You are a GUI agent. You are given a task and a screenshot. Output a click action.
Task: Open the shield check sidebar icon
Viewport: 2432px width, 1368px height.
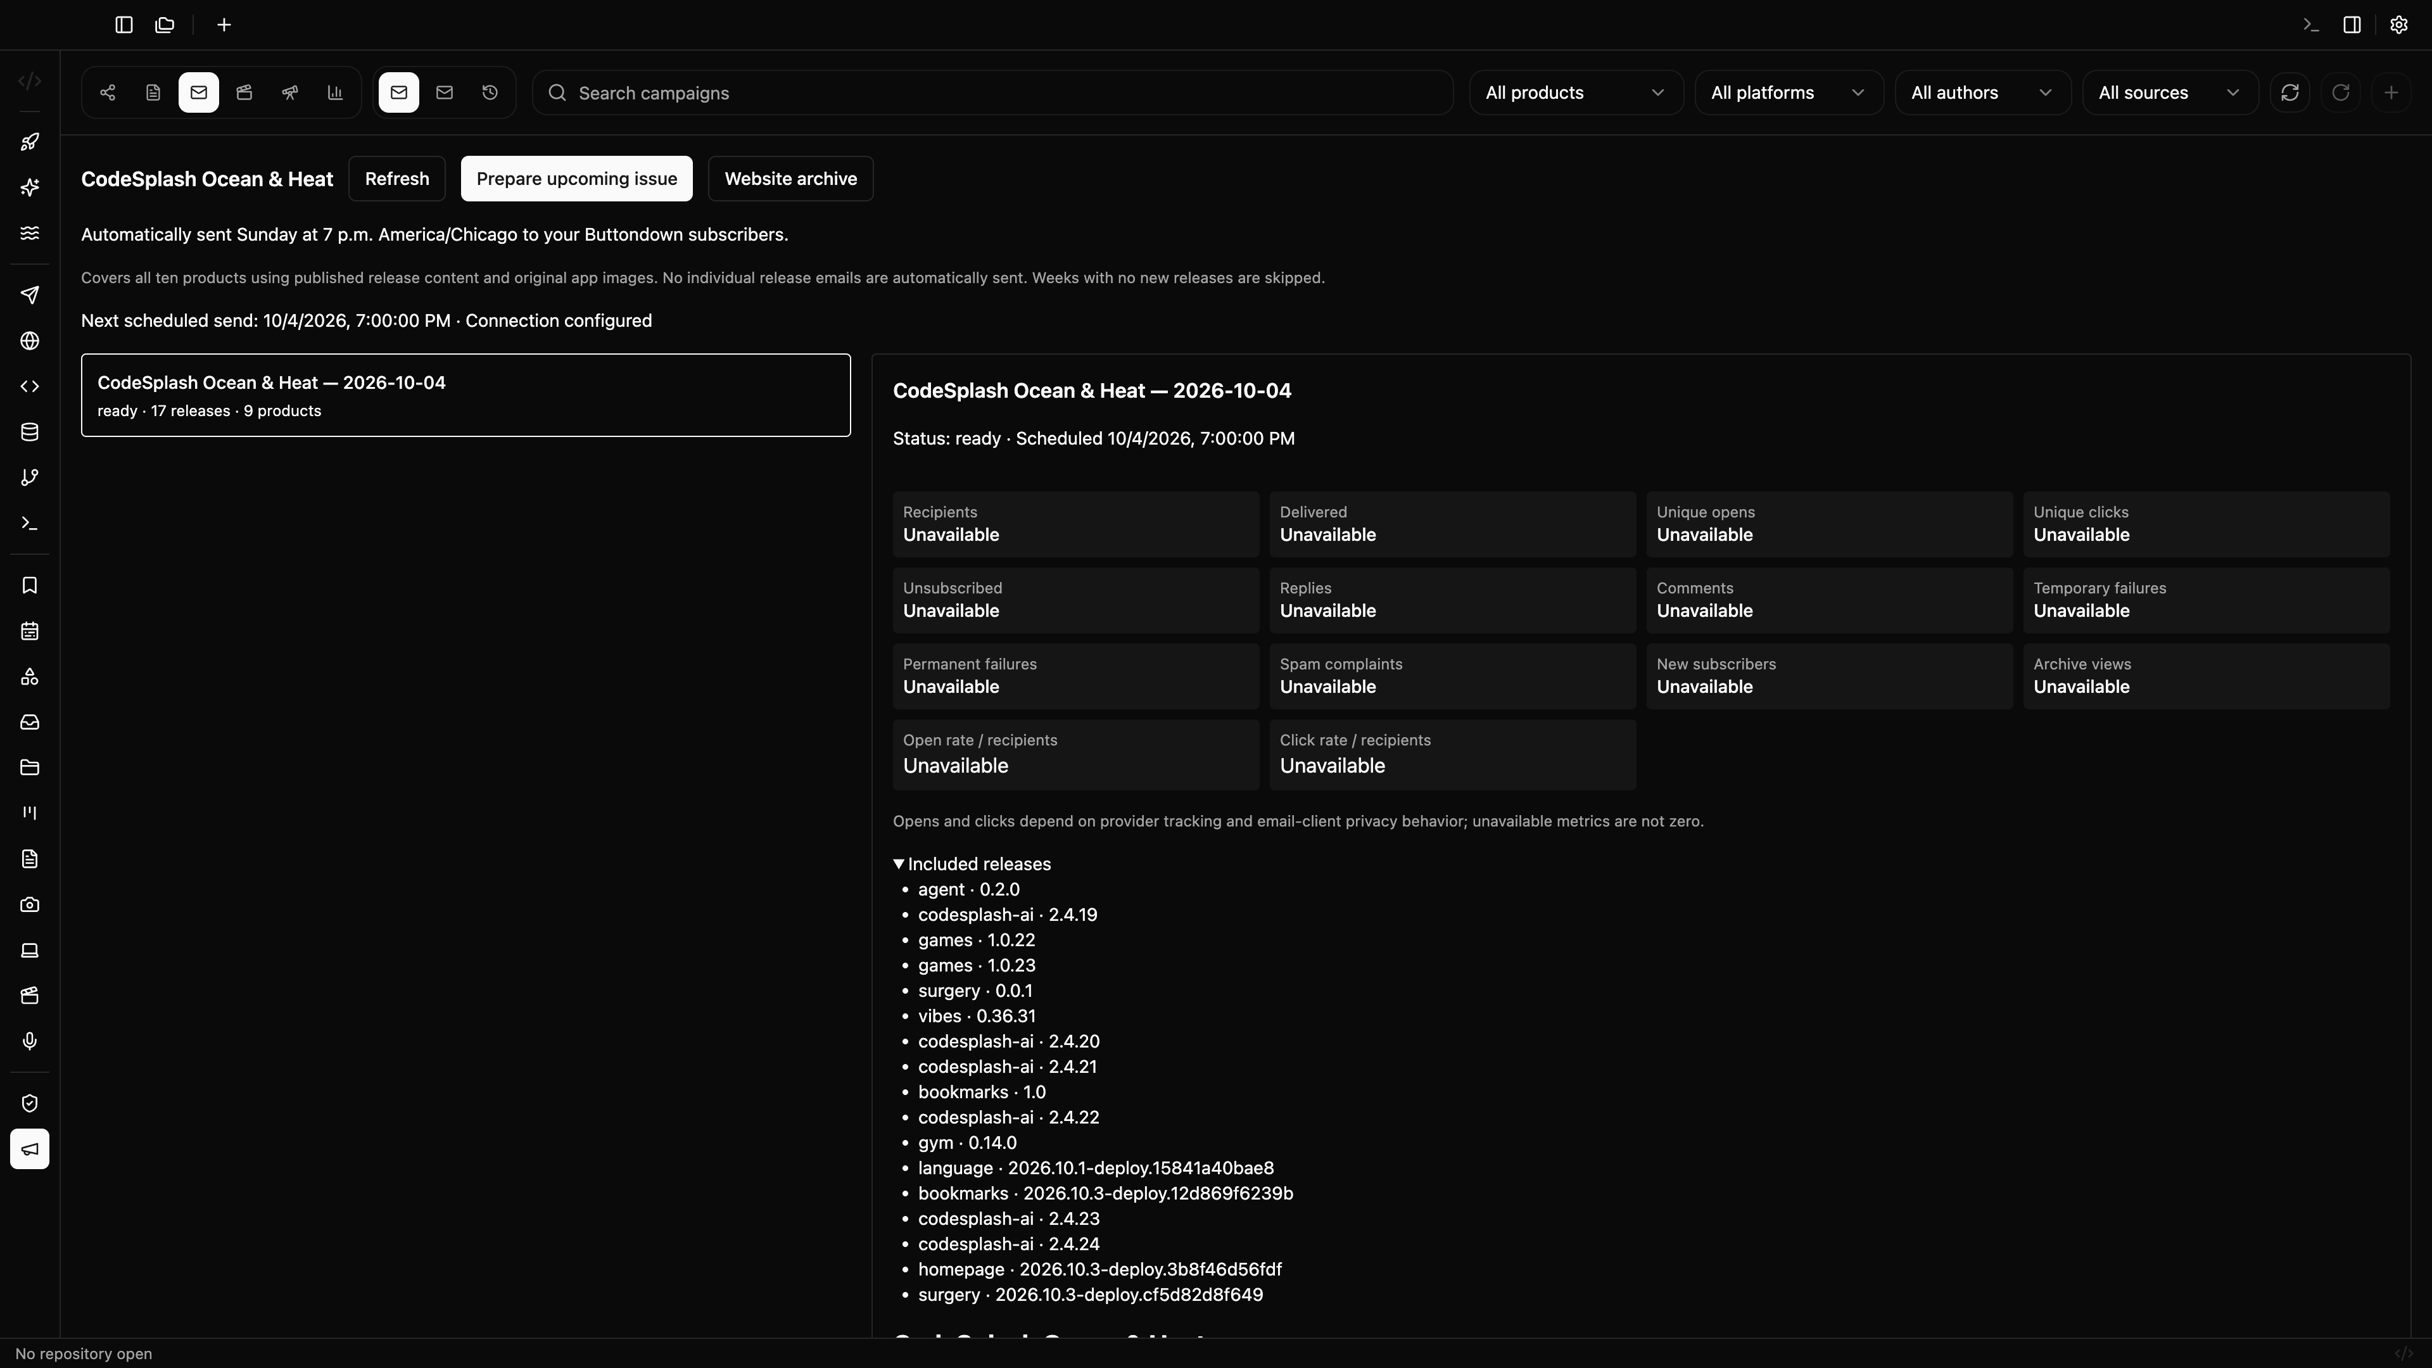(30, 1104)
